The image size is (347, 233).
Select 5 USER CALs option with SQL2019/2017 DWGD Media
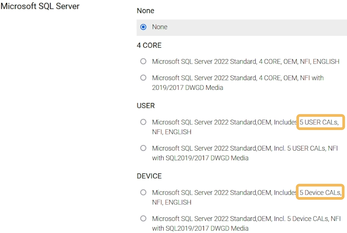point(143,148)
